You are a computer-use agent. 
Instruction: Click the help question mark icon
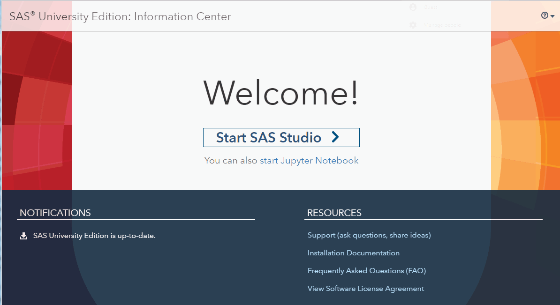point(544,15)
